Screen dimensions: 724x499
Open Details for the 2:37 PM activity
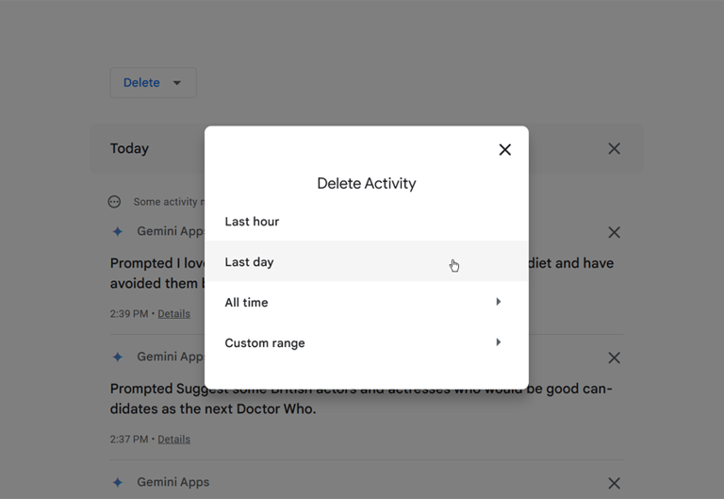point(173,440)
